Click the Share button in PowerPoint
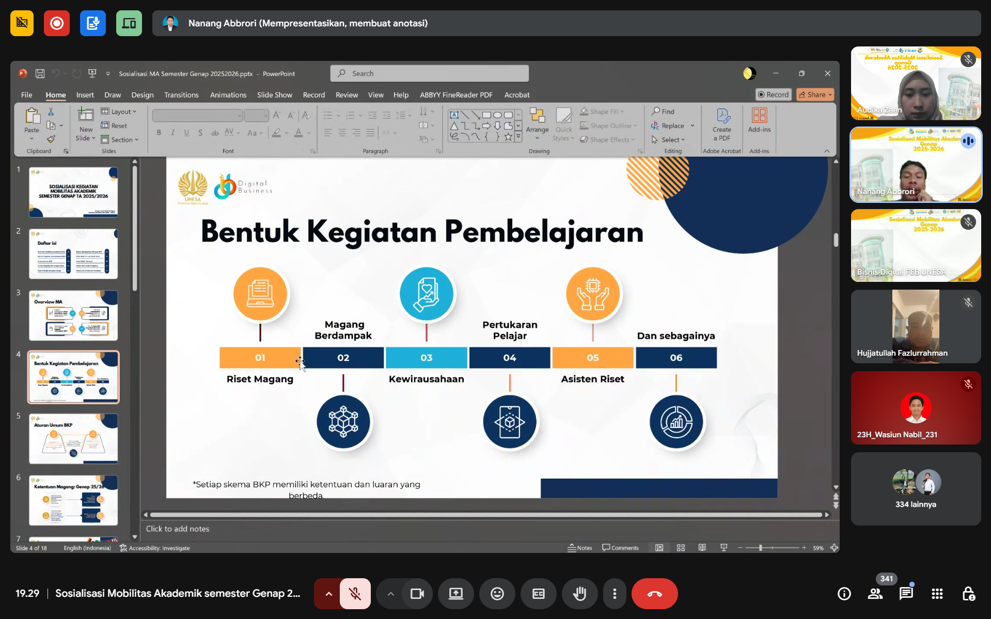991x619 pixels. [x=814, y=94]
